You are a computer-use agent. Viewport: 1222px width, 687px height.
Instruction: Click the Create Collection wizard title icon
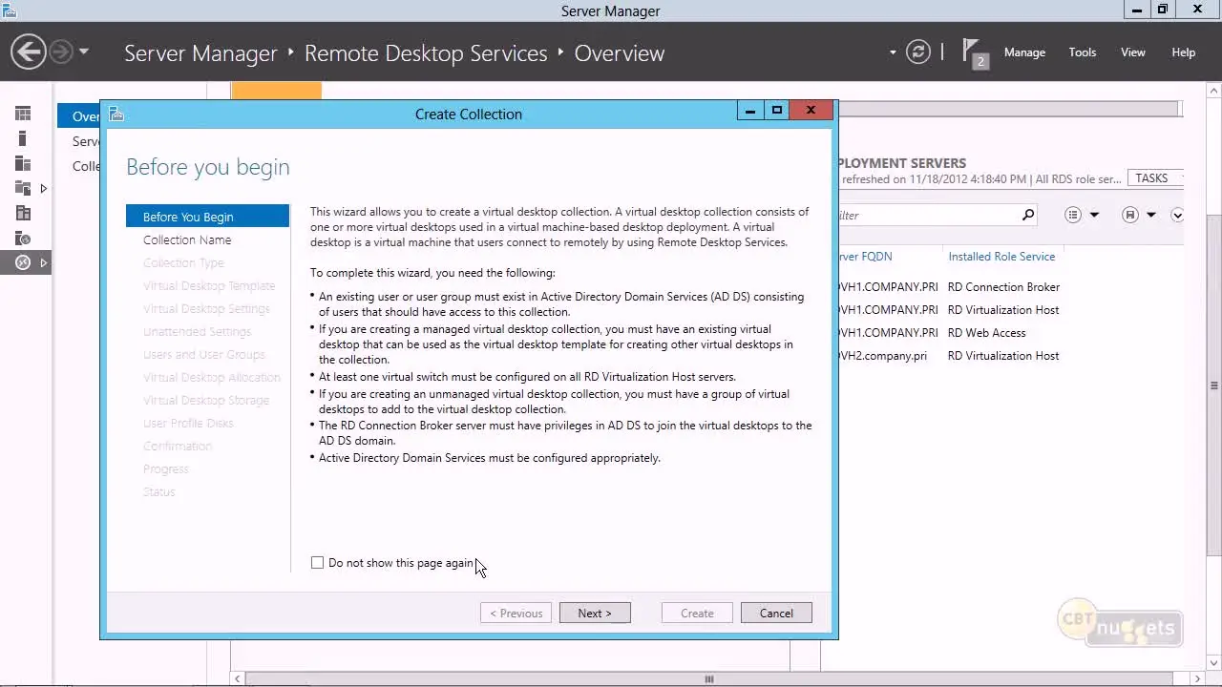[116, 114]
